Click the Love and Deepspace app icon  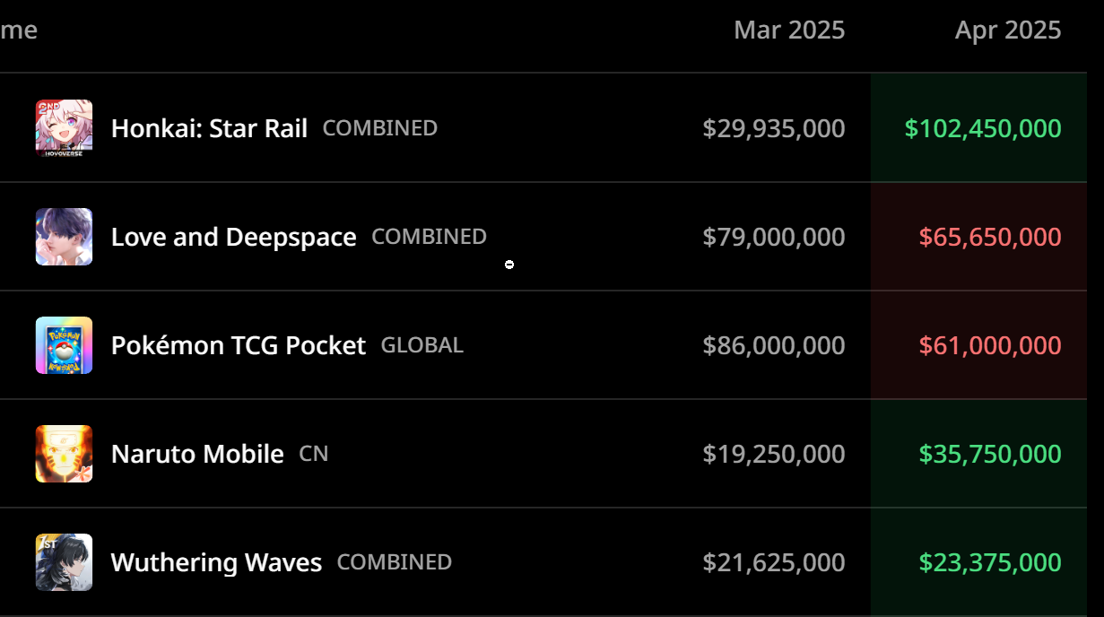pyautogui.click(x=64, y=237)
